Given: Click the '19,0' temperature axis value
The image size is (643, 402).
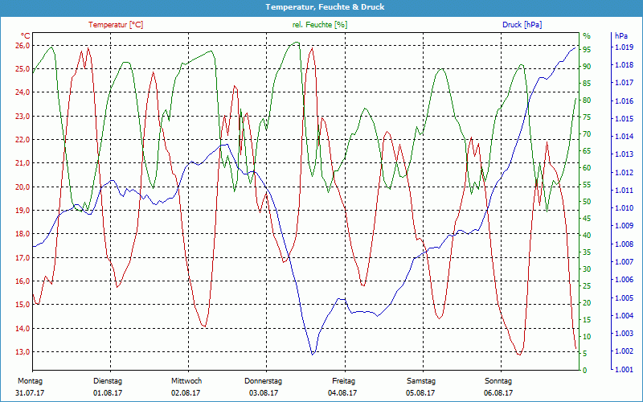Looking at the screenshot, I should pos(23,211).
